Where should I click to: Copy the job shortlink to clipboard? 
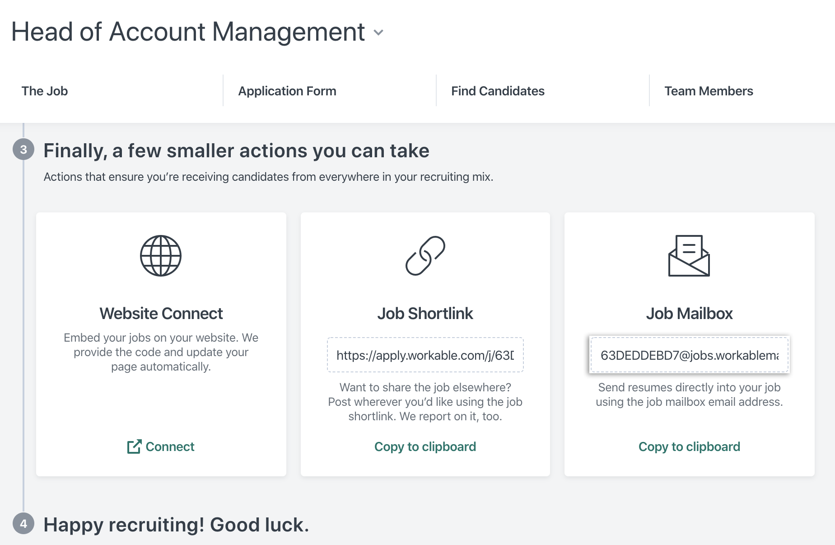tap(425, 446)
